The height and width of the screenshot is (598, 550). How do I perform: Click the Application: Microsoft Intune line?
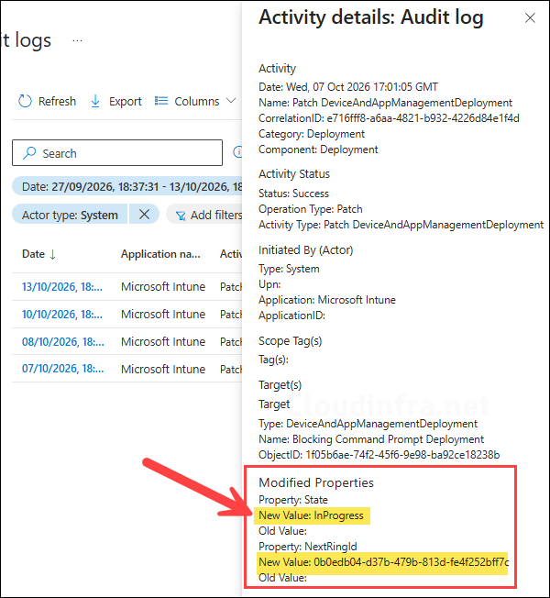pyautogui.click(x=327, y=300)
